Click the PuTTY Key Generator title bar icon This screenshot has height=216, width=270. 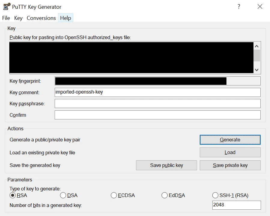7,7
